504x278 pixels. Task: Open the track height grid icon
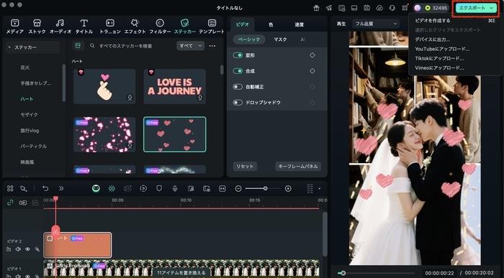coord(310,188)
